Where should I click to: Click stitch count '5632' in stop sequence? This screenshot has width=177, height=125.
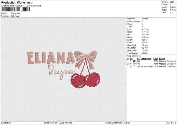tap(137, 64)
